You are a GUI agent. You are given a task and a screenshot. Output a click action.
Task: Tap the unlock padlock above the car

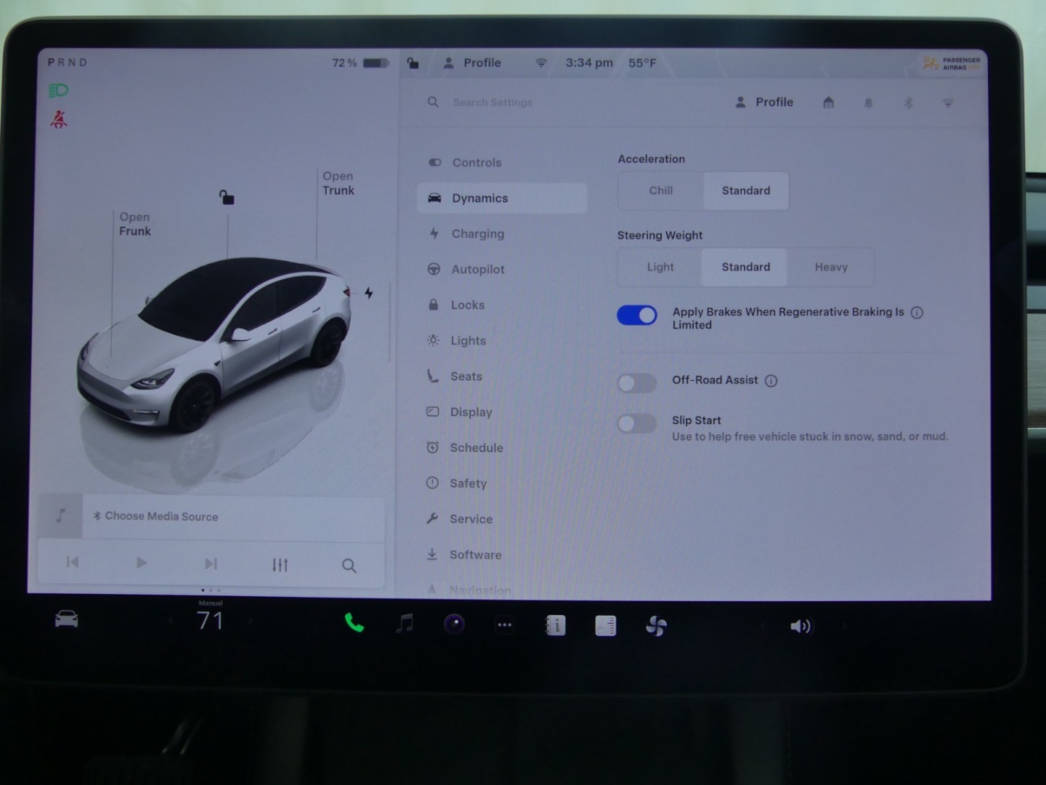(x=227, y=198)
